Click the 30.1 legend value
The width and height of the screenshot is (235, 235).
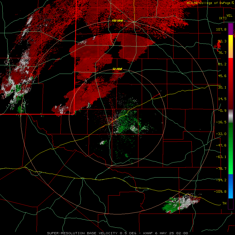[222, 87]
